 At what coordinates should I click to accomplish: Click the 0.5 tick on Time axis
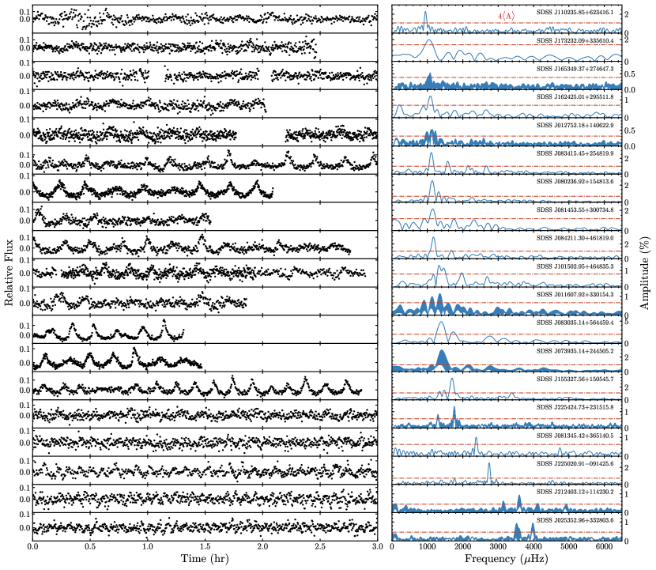(90, 546)
